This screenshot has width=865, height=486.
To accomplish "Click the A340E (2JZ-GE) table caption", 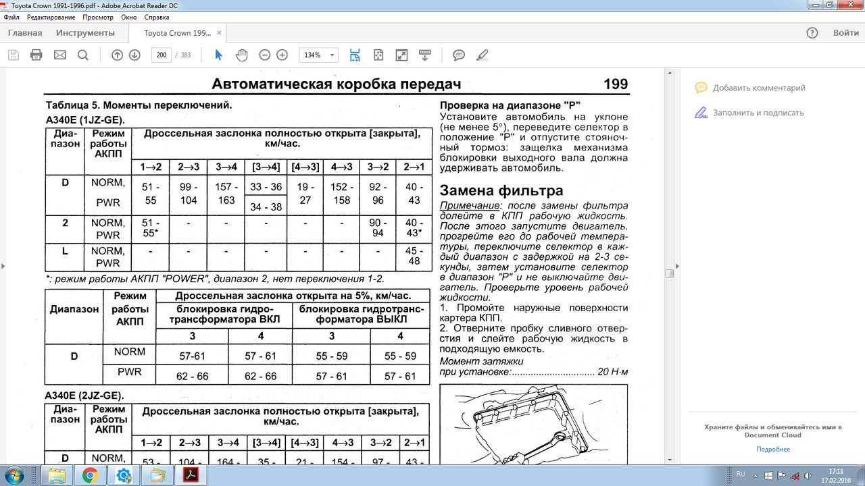I will tap(84, 396).
